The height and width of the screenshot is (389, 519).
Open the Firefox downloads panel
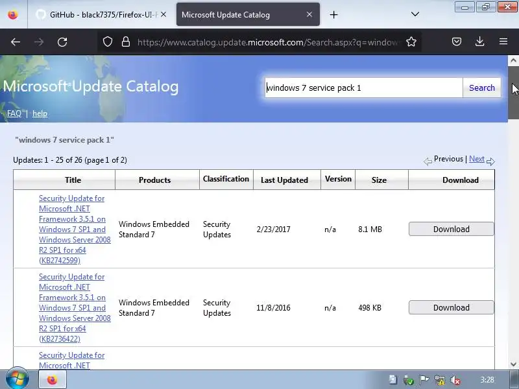coord(480,41)
